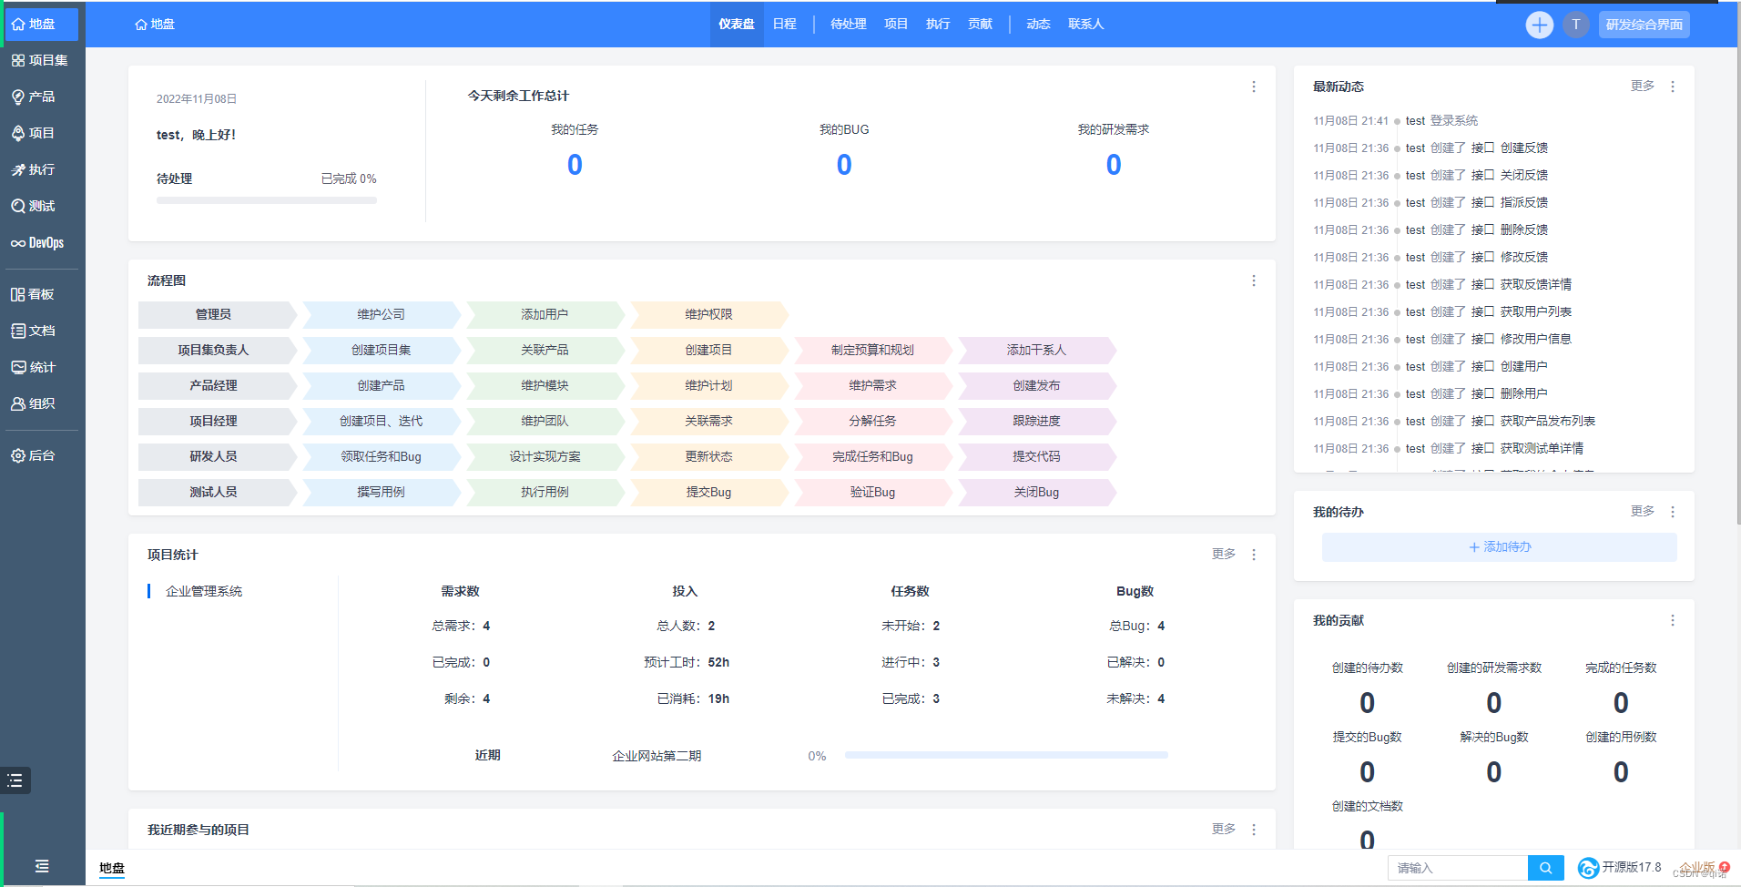
Task: Select 企业管理系统 project in 项目统计
Action: [204, 591]
